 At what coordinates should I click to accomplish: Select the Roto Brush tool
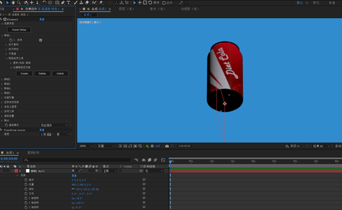click(94, 3)
